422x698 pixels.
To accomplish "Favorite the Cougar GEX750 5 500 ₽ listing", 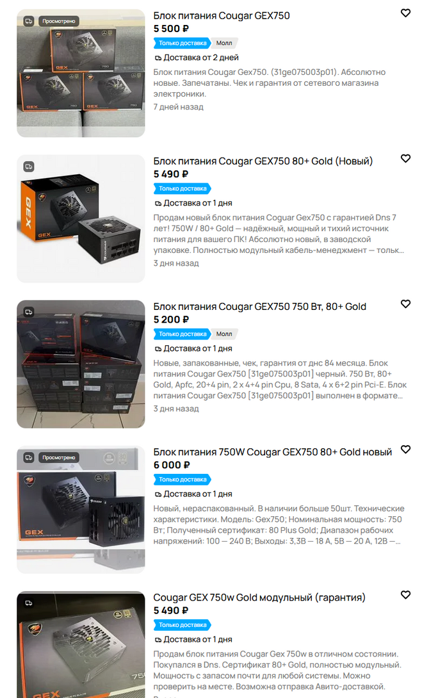I will pos(405,13).
